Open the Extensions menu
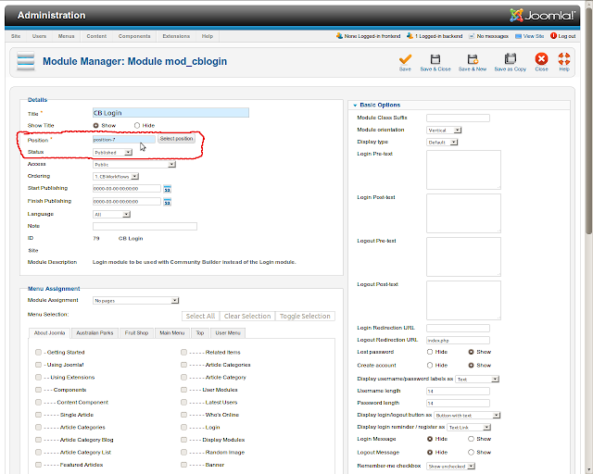This screenshot has height=474, width=593. 176,36
